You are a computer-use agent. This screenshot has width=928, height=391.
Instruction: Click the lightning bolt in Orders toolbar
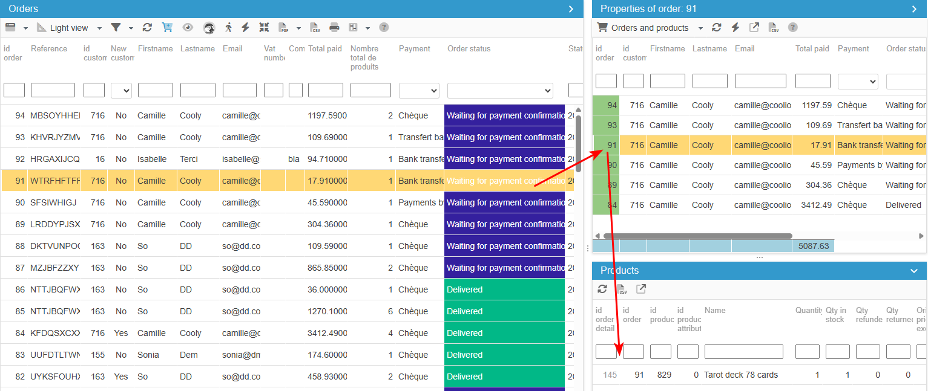[x=245, y=27]
